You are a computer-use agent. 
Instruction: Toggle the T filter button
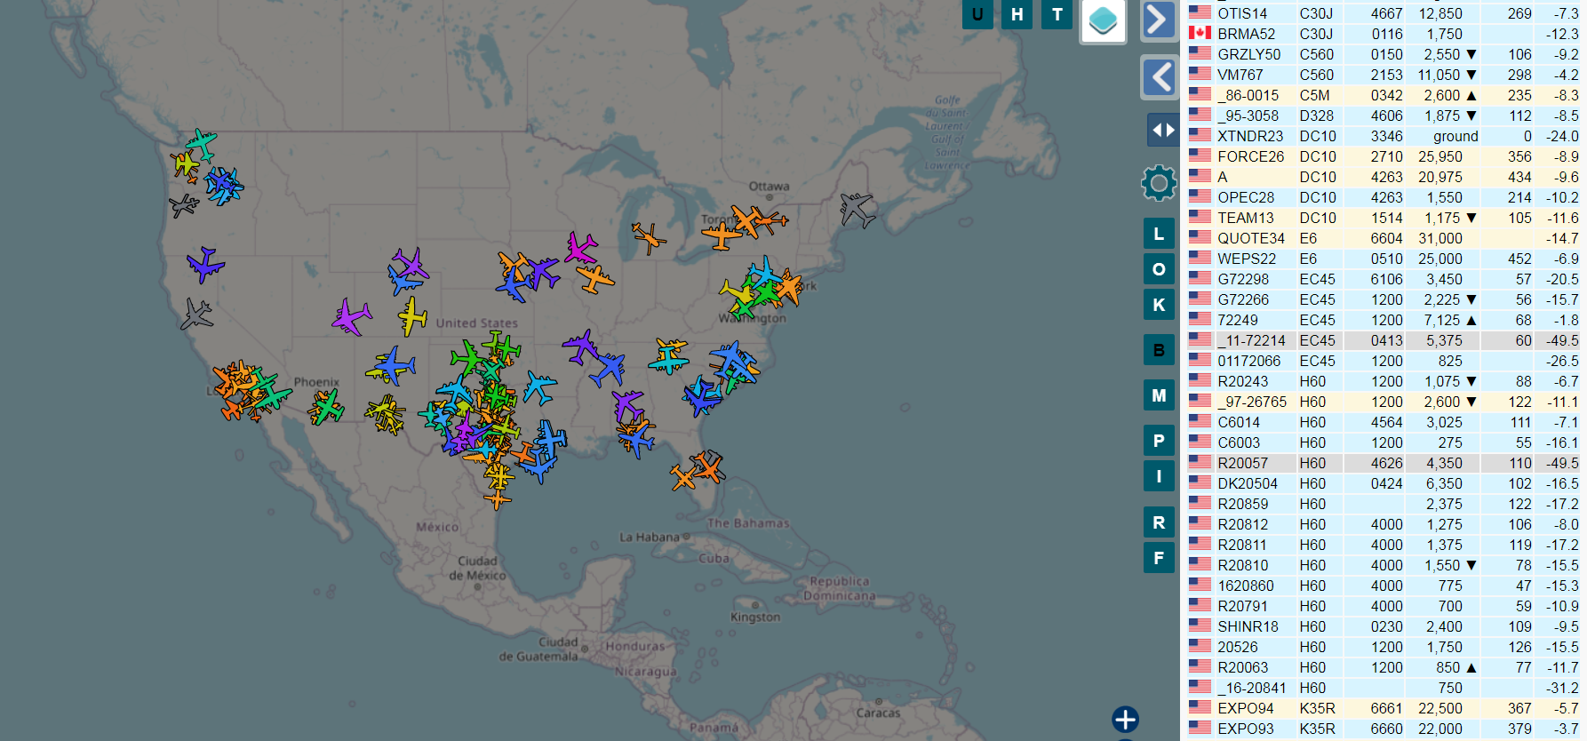pos(1057,14)
